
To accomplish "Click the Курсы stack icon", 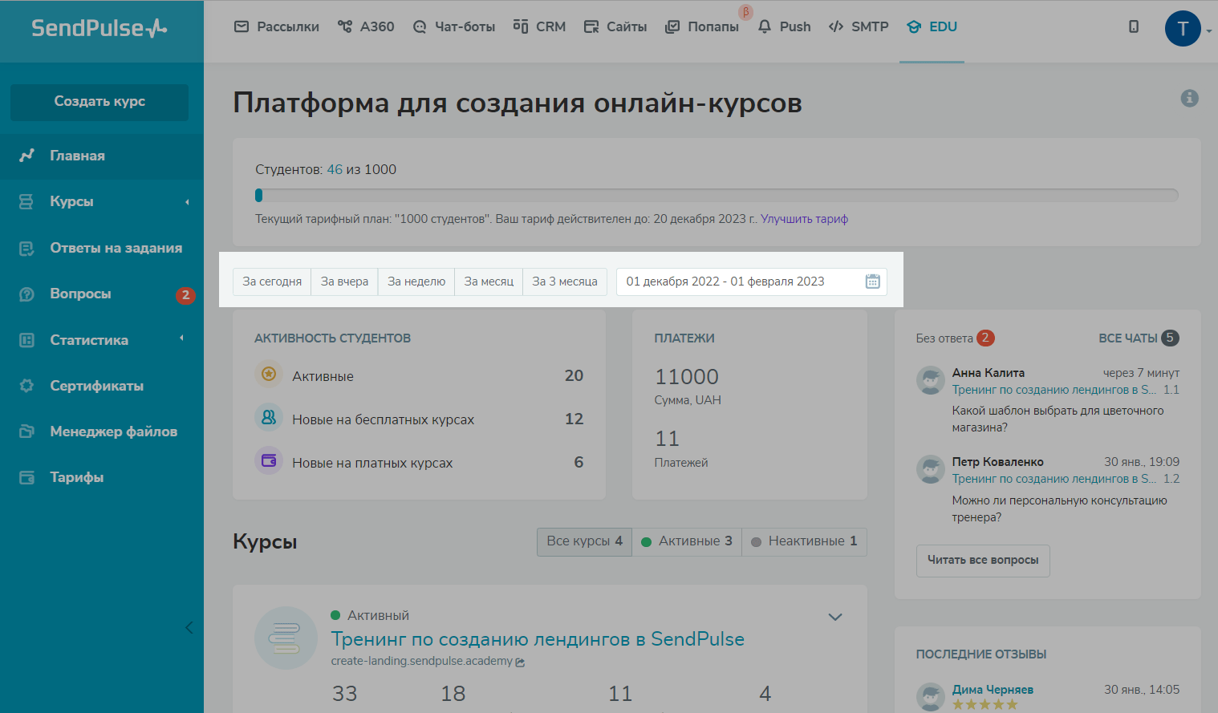I will (26, 201).
